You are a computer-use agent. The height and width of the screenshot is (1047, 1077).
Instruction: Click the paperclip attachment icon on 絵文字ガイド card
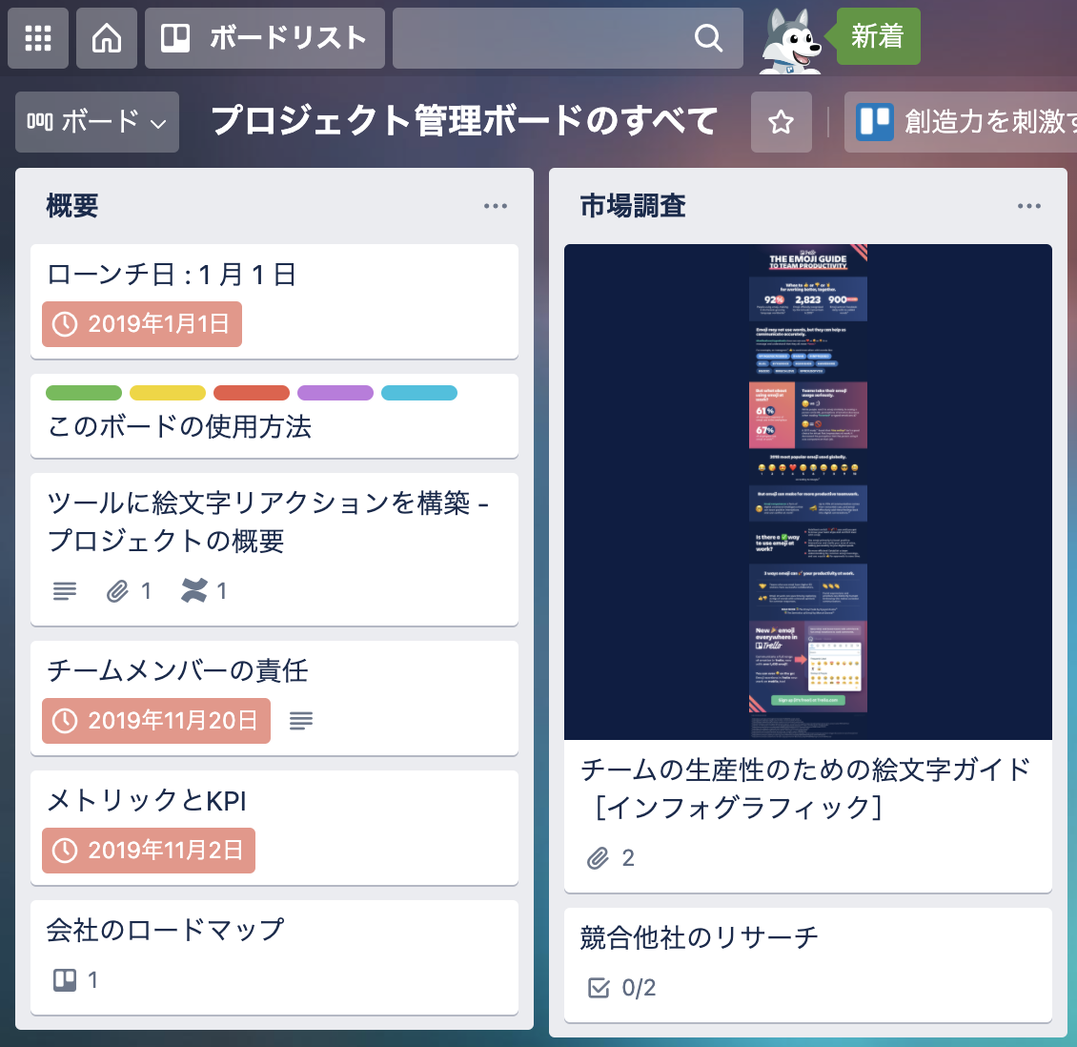click(598, 858)
